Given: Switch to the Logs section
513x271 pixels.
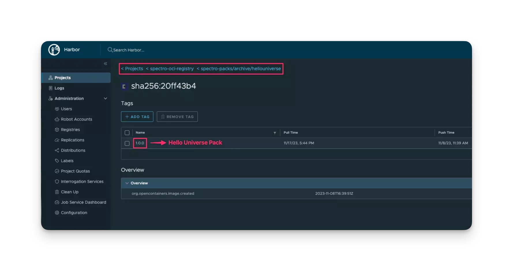Looking at the screenshot, I should click(59, 88).
